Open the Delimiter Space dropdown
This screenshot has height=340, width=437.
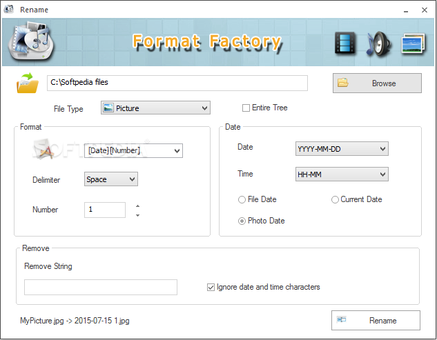[111, 179]
